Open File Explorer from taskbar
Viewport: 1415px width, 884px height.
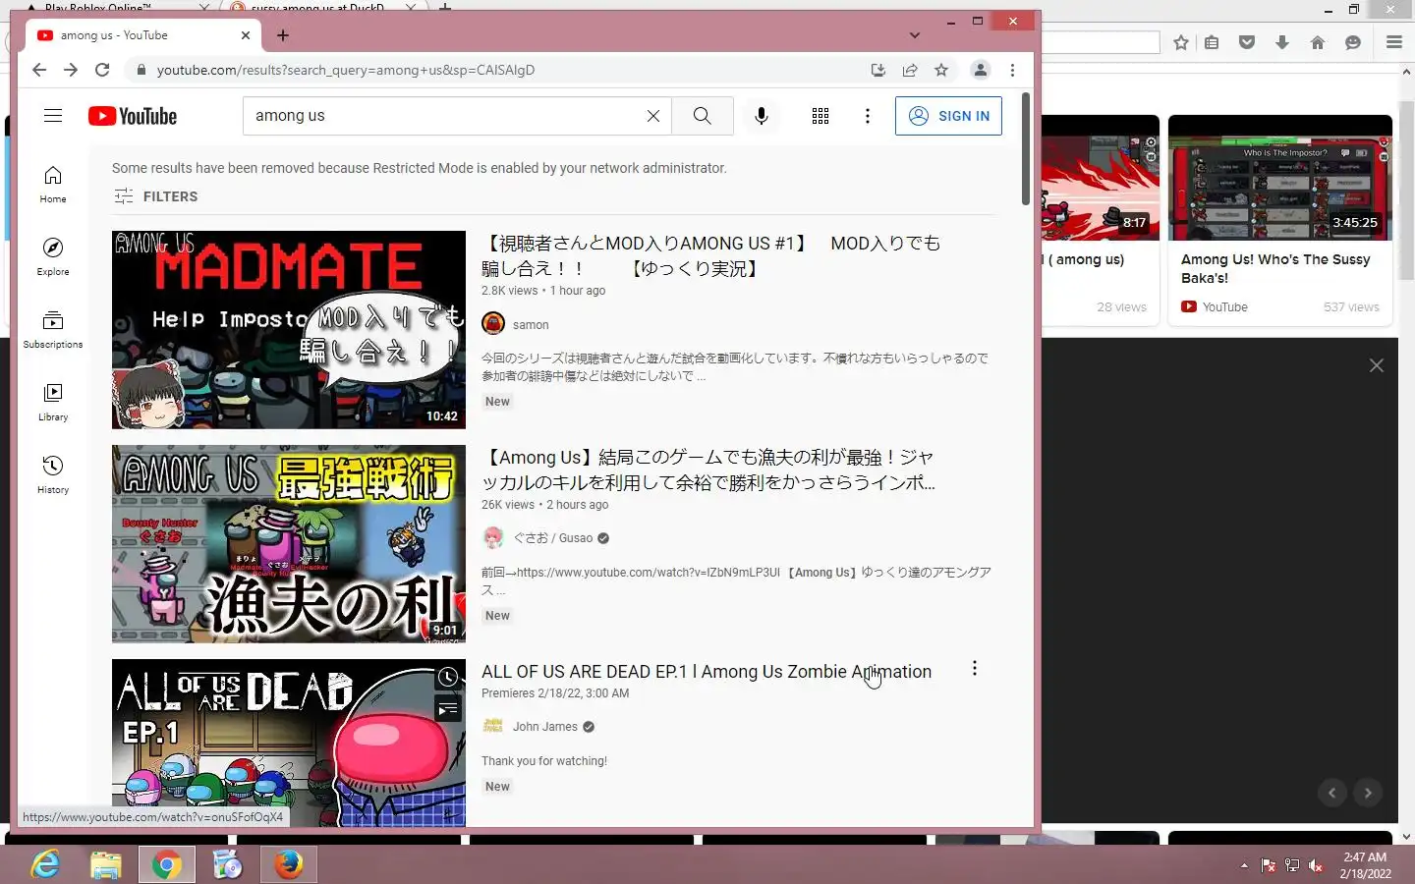click(106, 864)
